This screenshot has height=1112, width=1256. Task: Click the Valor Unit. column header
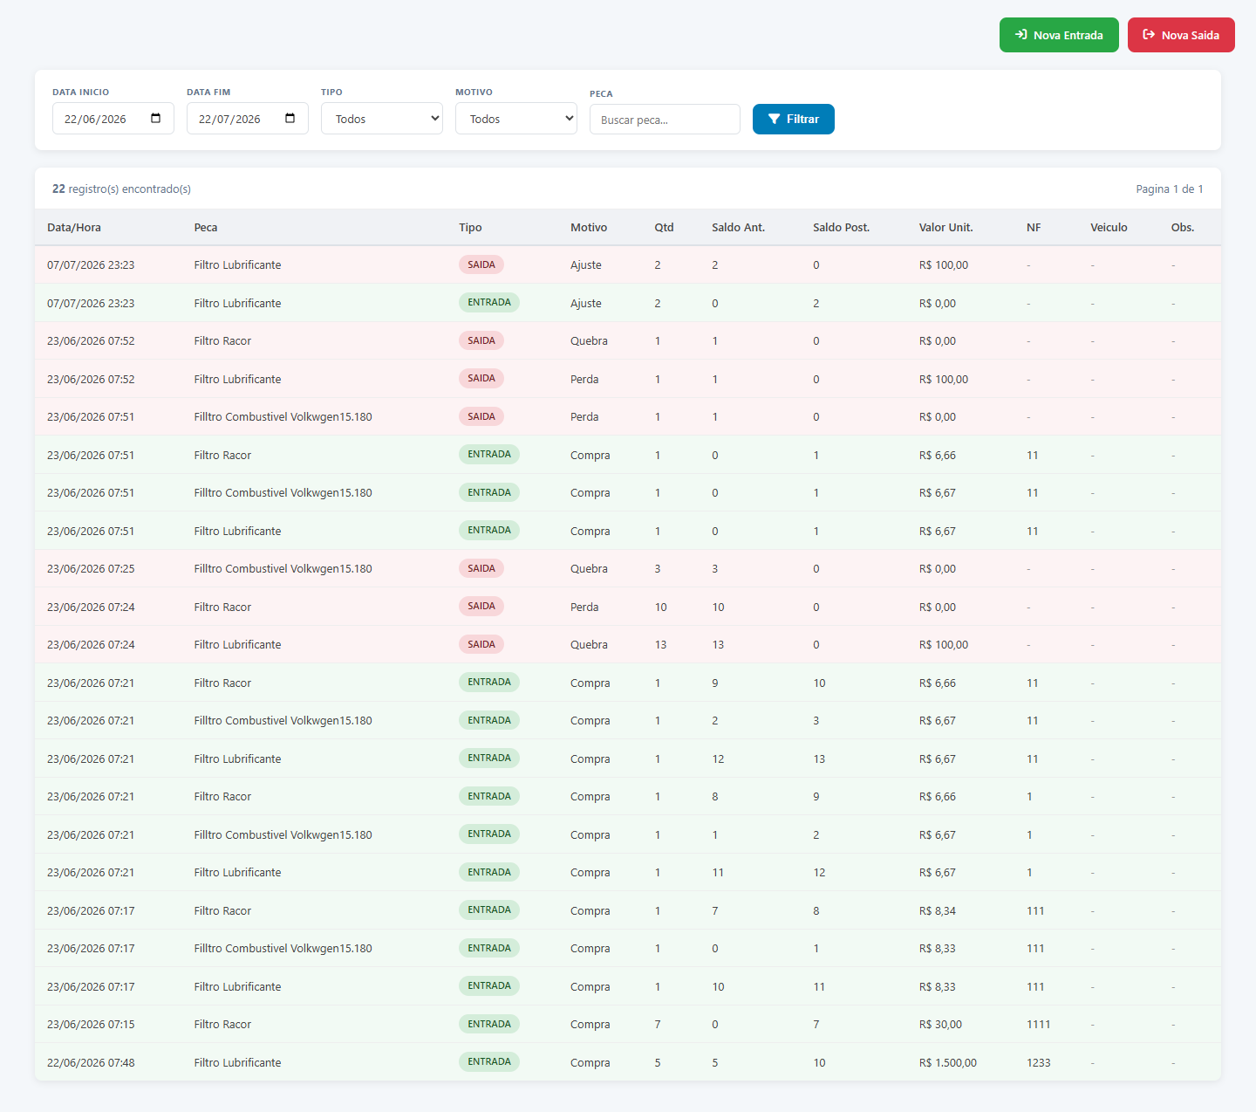945,227
